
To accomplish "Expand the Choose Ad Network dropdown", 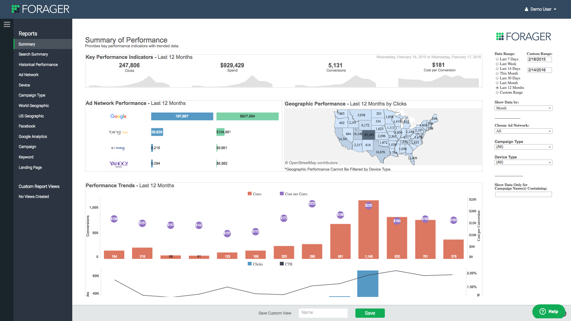I will pyautogui.click(x=523, y=131).
